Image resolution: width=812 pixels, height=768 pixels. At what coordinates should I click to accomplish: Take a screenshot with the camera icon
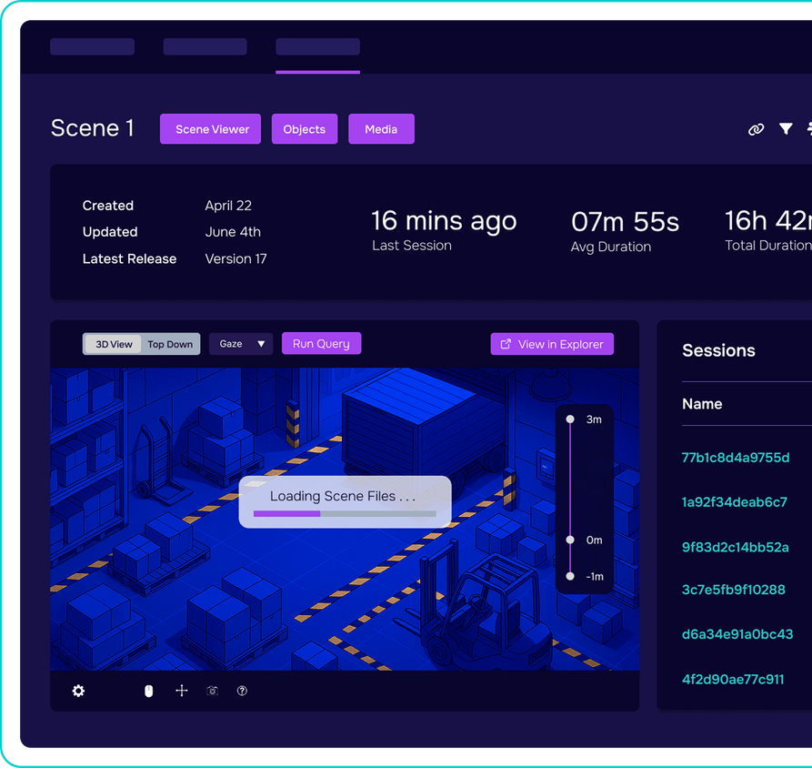point(212,691)
